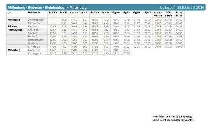Click 'Miltenberg' beside the Zwillingsbogen stop
This screenshot has width=212, height=129.
tap(14, 20)
